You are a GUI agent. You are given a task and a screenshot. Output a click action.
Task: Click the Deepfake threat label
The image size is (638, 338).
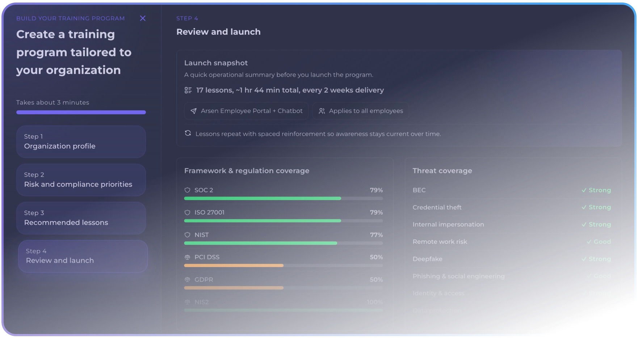click(428, 259)
